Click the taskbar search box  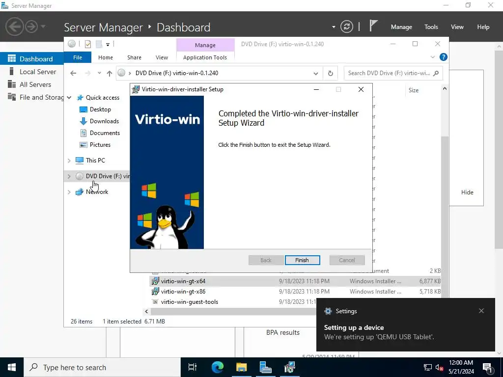click(x=102, y=367)
